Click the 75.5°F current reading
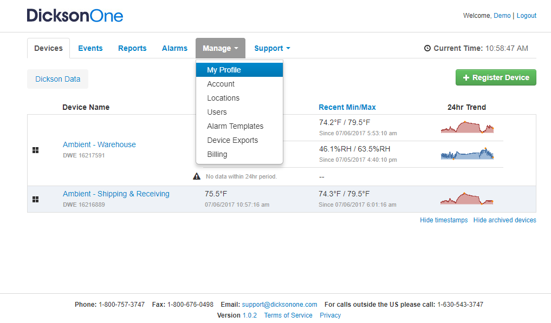The height and width of the screenshot is (323, 551). point(216,194)
